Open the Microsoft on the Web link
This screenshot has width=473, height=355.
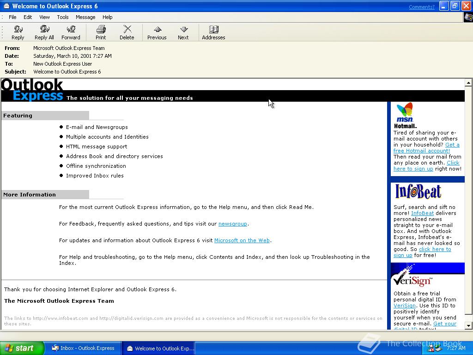click(x=242, y=240)
